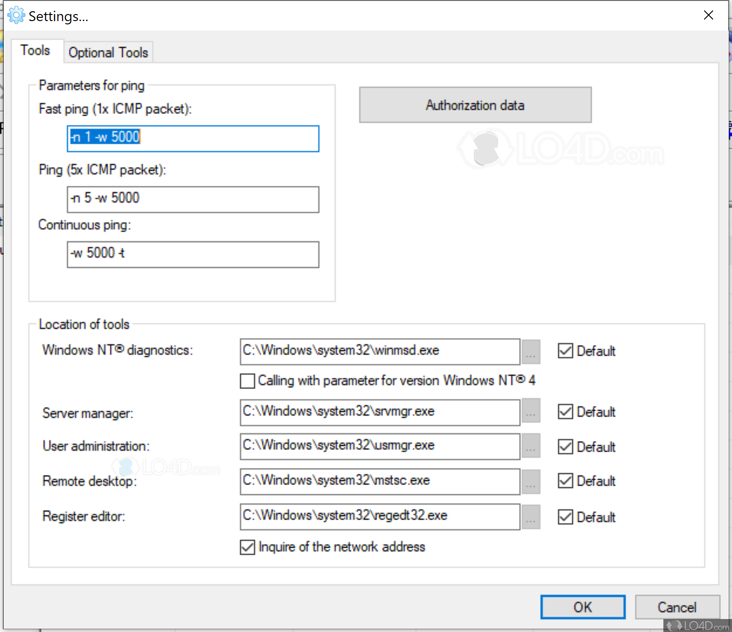Dismiss dialog with the Cancel button
The image size is (732, 632).
point(677,607)
